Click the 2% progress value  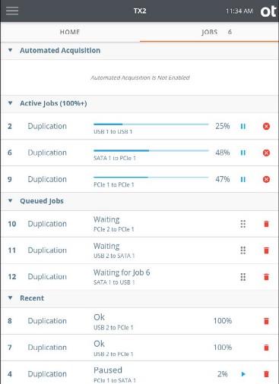(x=223, y=374)
